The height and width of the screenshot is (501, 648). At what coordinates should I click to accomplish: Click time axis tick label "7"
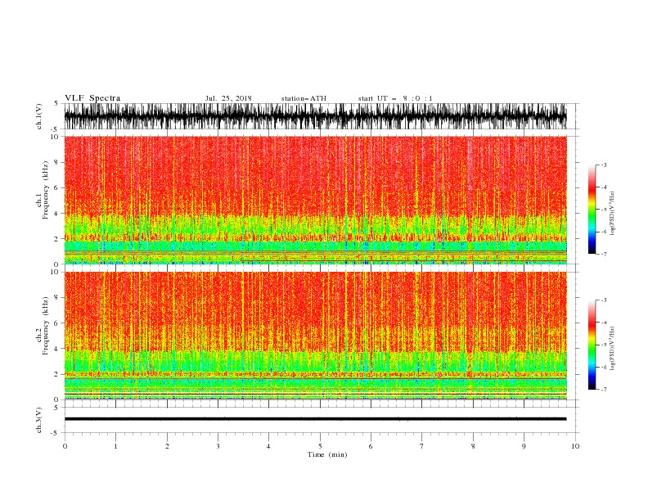point(422,446)
